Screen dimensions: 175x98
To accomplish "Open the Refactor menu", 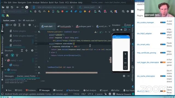I will pos(44,2).
